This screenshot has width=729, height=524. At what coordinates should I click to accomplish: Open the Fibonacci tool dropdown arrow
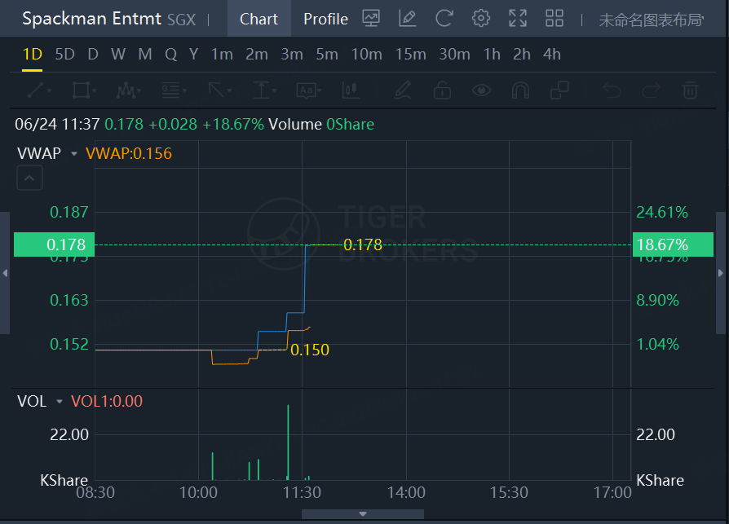pyautogui.click(x=184, y=90)
